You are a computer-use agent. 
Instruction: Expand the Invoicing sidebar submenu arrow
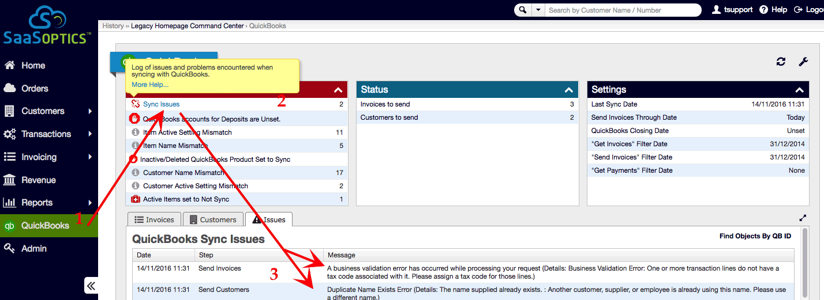click(90, 157)
